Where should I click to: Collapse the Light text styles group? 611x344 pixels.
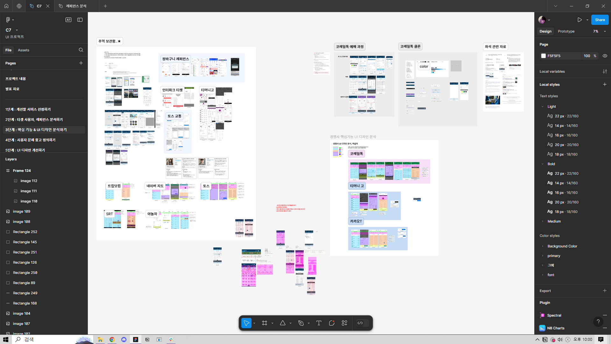coord(543,106)
